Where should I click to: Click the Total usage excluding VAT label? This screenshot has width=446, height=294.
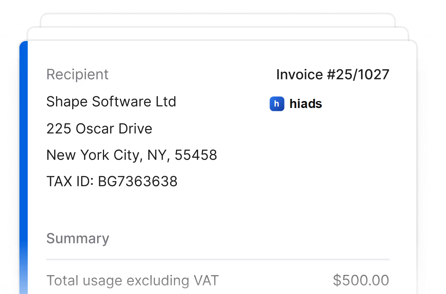(x=133, y=281)
